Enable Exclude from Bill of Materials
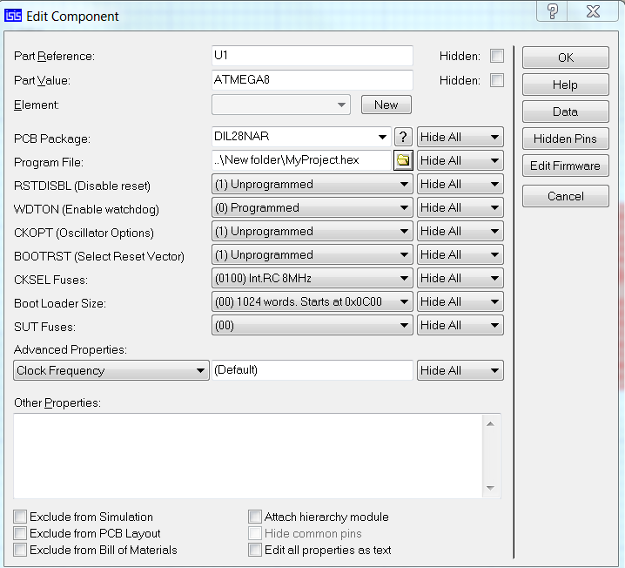 pyautogui.click(x=20, y=550)
